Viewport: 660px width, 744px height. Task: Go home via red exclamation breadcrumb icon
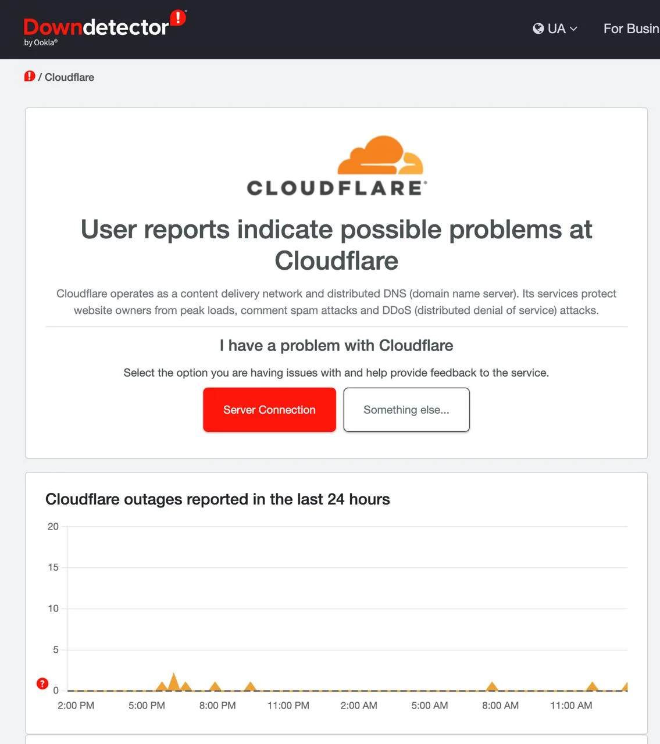coord(30,77)
